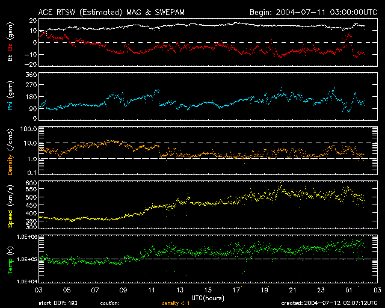Click the "500" tick on Speed axis
The width and height of the screenshot is (385, 308).
[x=31, y=197]
